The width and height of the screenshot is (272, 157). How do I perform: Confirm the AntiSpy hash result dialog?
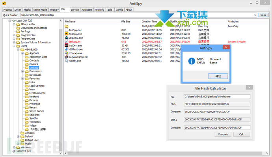coord(218,76)
